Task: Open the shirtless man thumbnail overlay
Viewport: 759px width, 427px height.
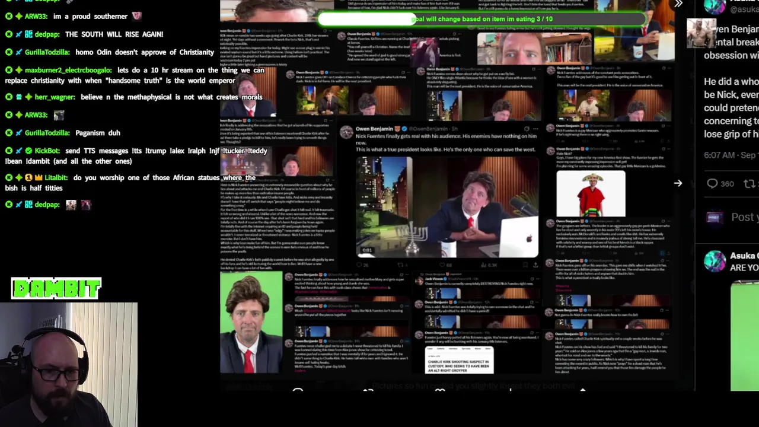Action: [x=700, y=33]
